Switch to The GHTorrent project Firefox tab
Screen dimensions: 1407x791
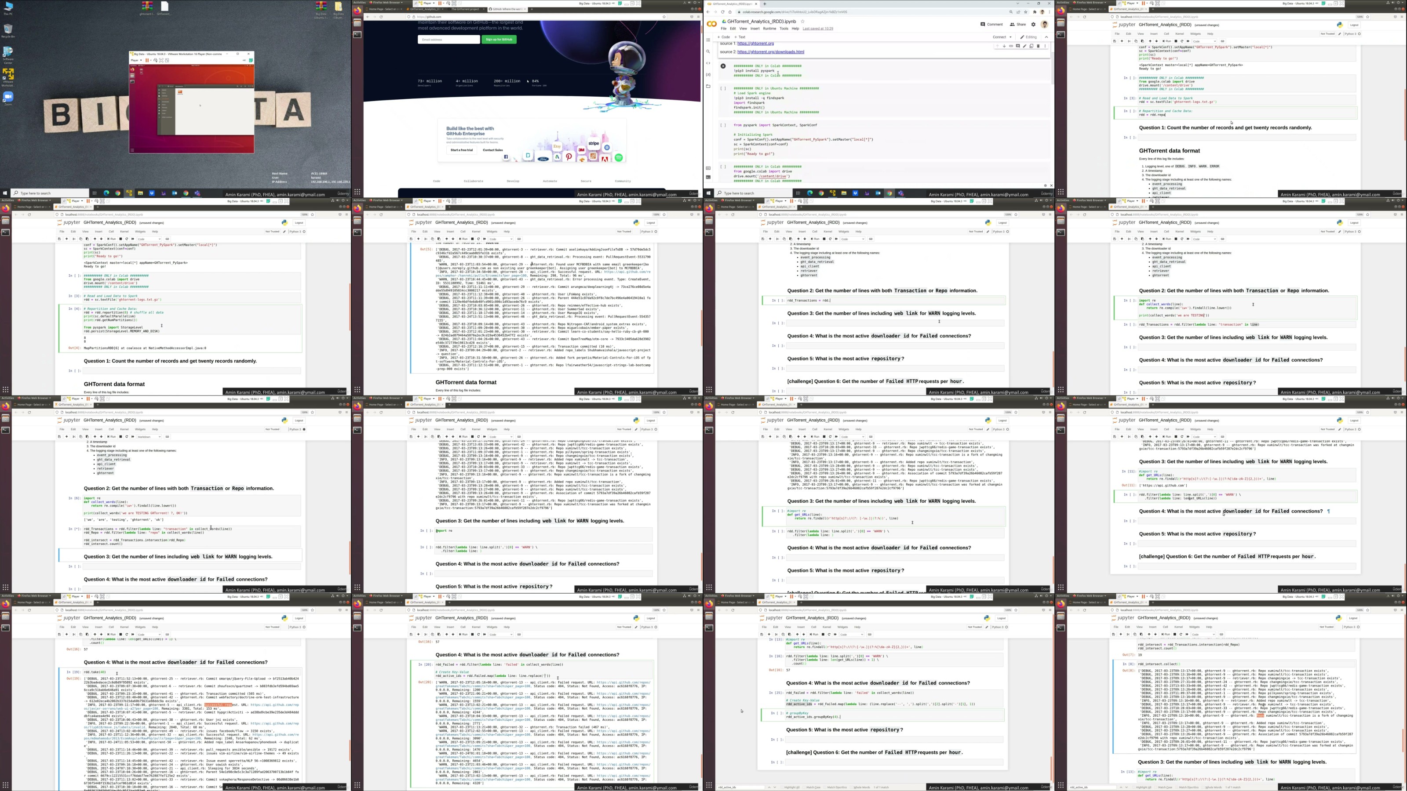click(x=464, y=9)
